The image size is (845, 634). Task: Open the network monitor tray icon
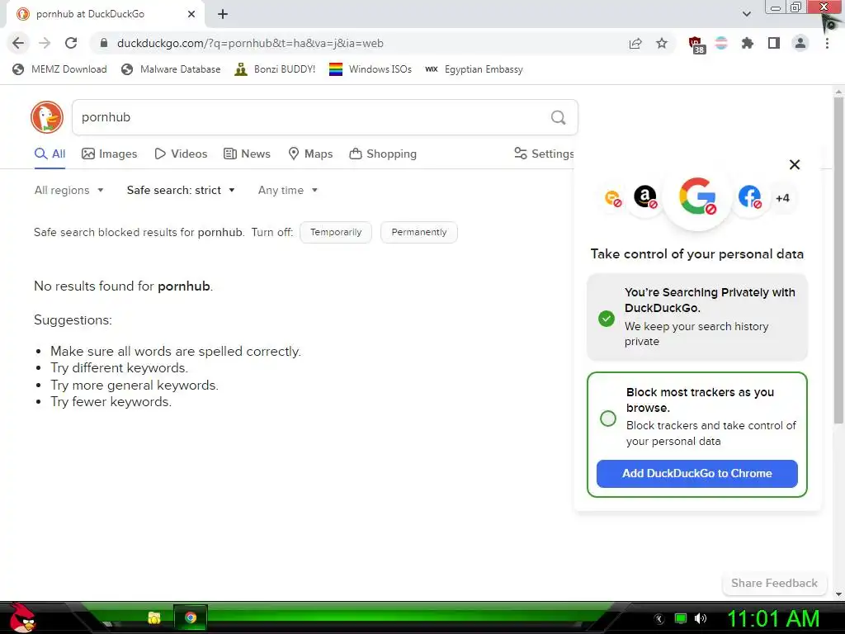[x=681, y=618]
